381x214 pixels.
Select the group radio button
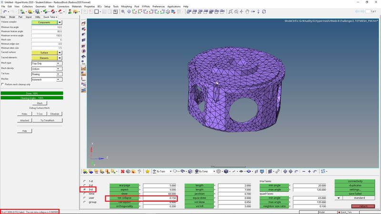pyautogui.click(x=85, y=202)
